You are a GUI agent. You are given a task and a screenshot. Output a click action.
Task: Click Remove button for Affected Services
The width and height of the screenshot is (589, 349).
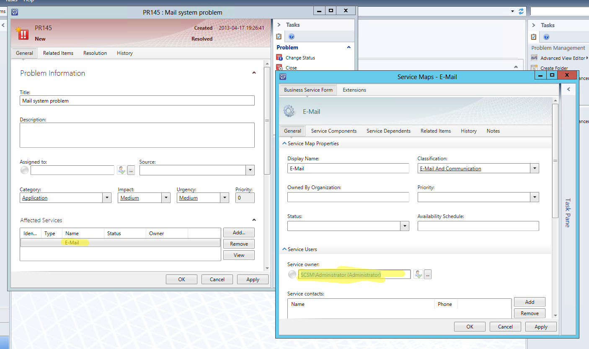(x=239, y=244)
